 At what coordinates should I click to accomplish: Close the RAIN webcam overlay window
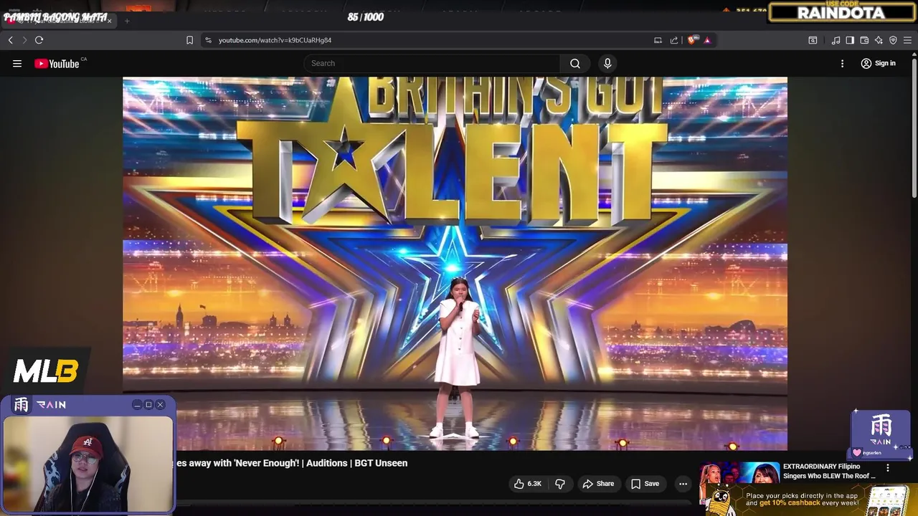pos(160,405)
